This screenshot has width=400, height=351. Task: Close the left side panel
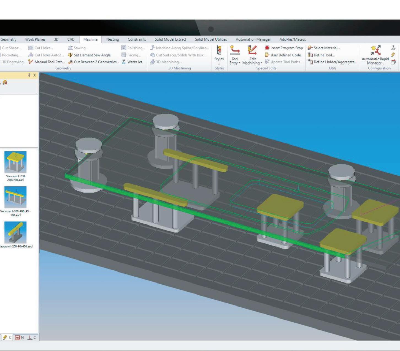coord(34,75)
